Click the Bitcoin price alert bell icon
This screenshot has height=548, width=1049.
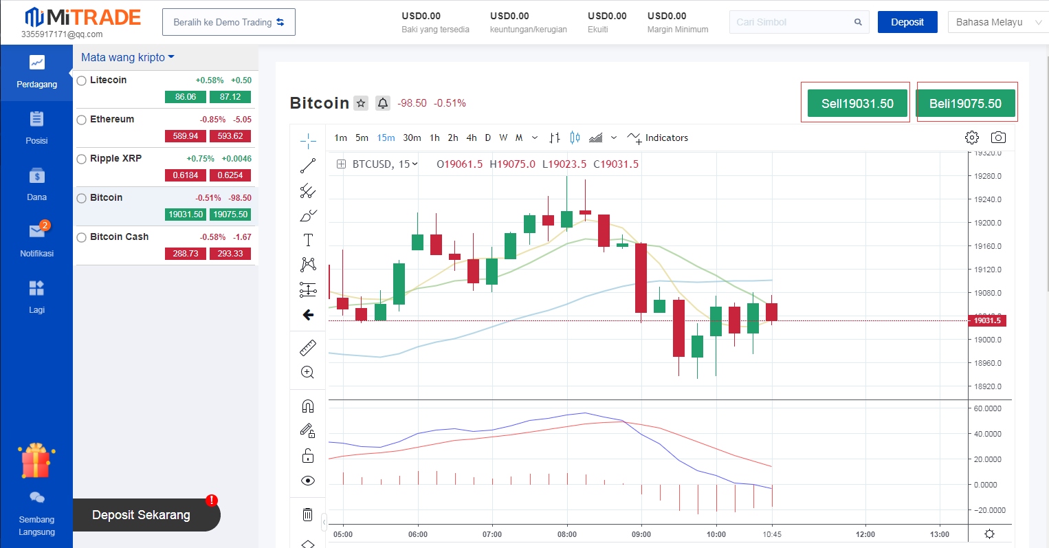pyautogui.click(x=383, y=103)
